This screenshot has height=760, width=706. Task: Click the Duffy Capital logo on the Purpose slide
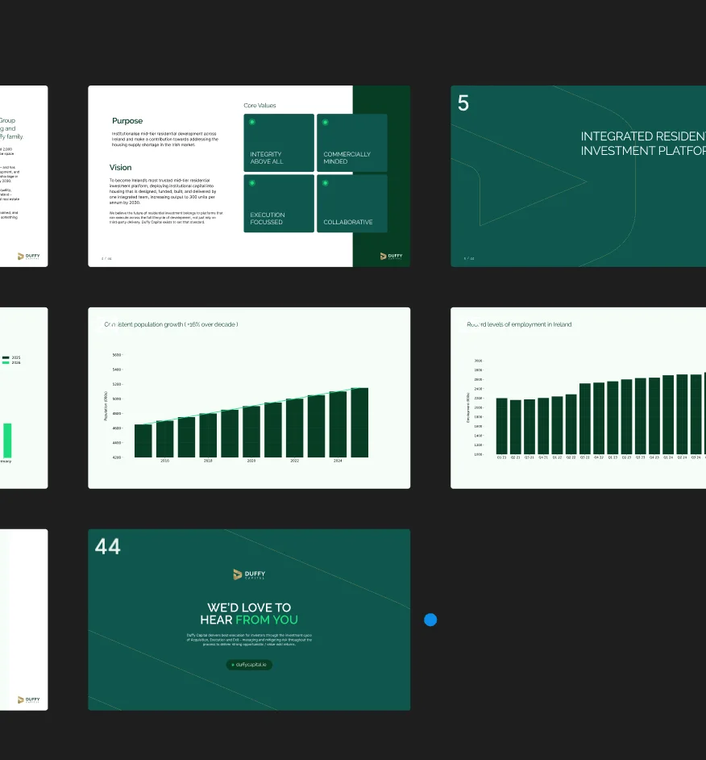coord(391,256)
